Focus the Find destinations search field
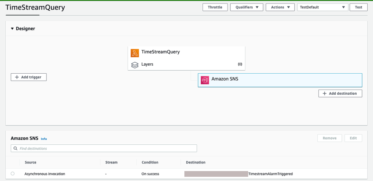Viewport: 373px width, 181px height. 107,149
